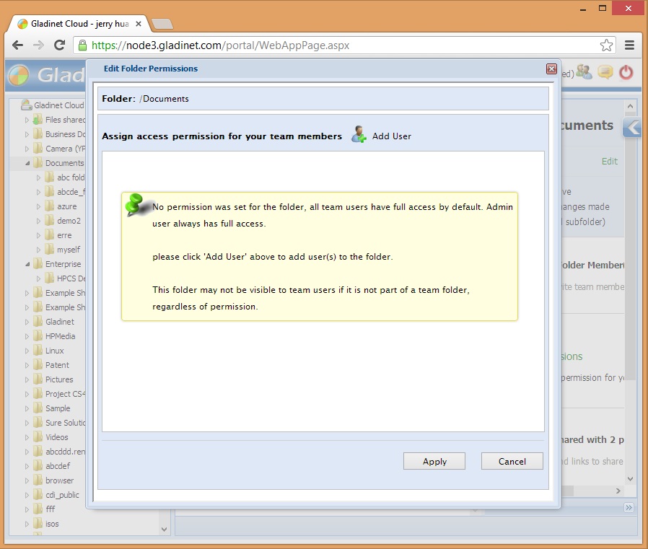Expand the azure subfolder node

39,206
